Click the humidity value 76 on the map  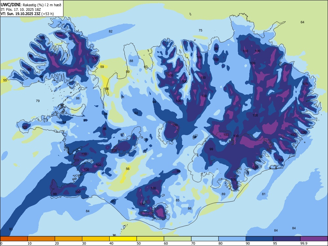[114, 235]
